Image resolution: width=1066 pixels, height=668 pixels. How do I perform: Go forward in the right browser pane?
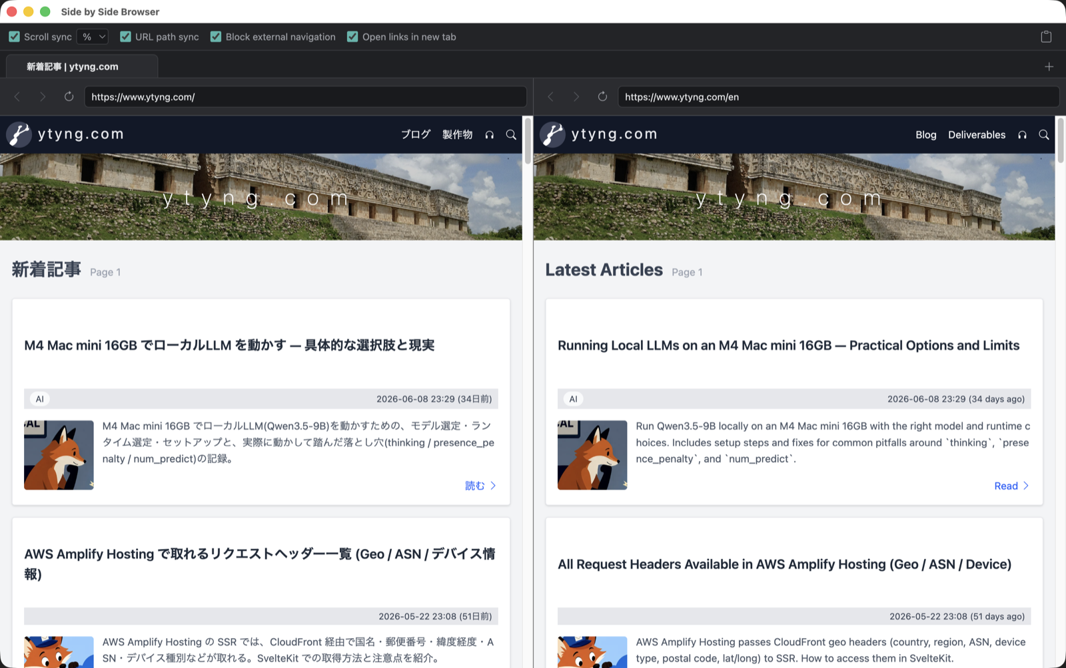[576, 96]
